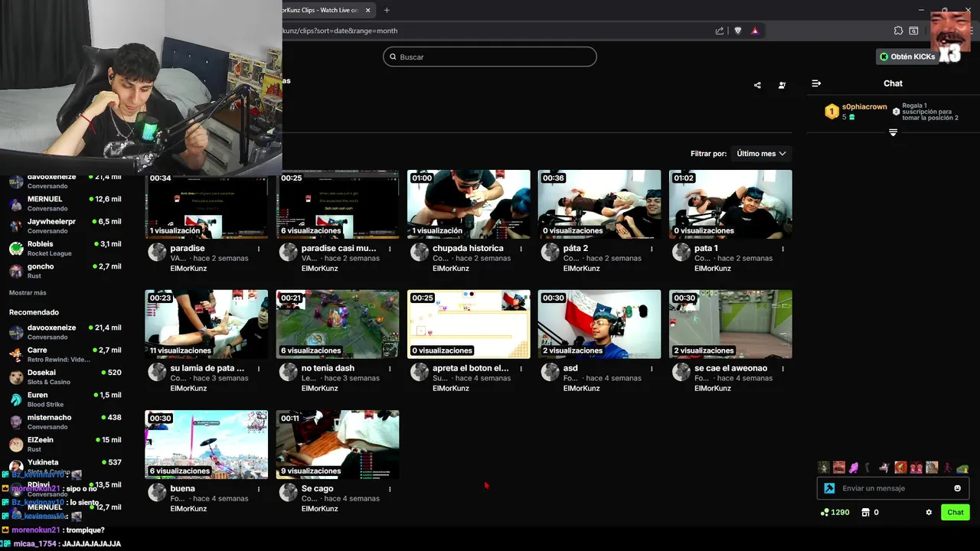Expand sidebar with 'Mostrar más'
Image resolution: width=980 pixels, height=551 pixels.
pyautogui.click(x=28, y=293)
